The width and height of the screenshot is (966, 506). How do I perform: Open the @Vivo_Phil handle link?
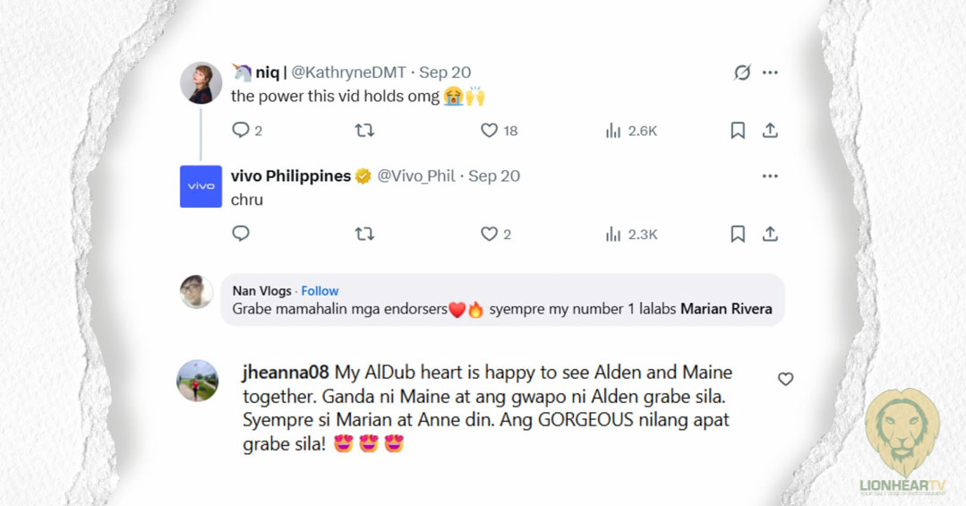pos(416,176)
